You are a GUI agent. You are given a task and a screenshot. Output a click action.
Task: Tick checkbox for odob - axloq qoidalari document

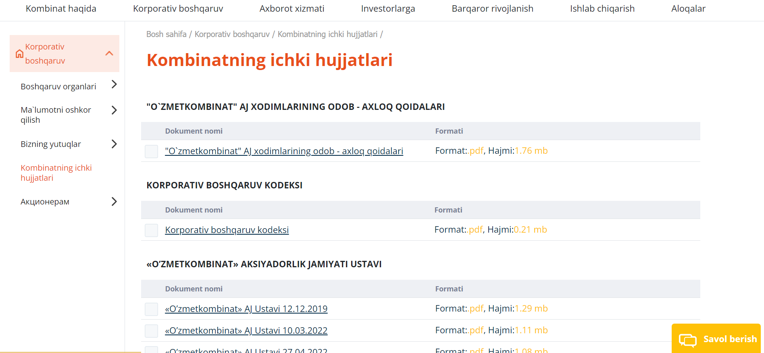tap(151, 151)
